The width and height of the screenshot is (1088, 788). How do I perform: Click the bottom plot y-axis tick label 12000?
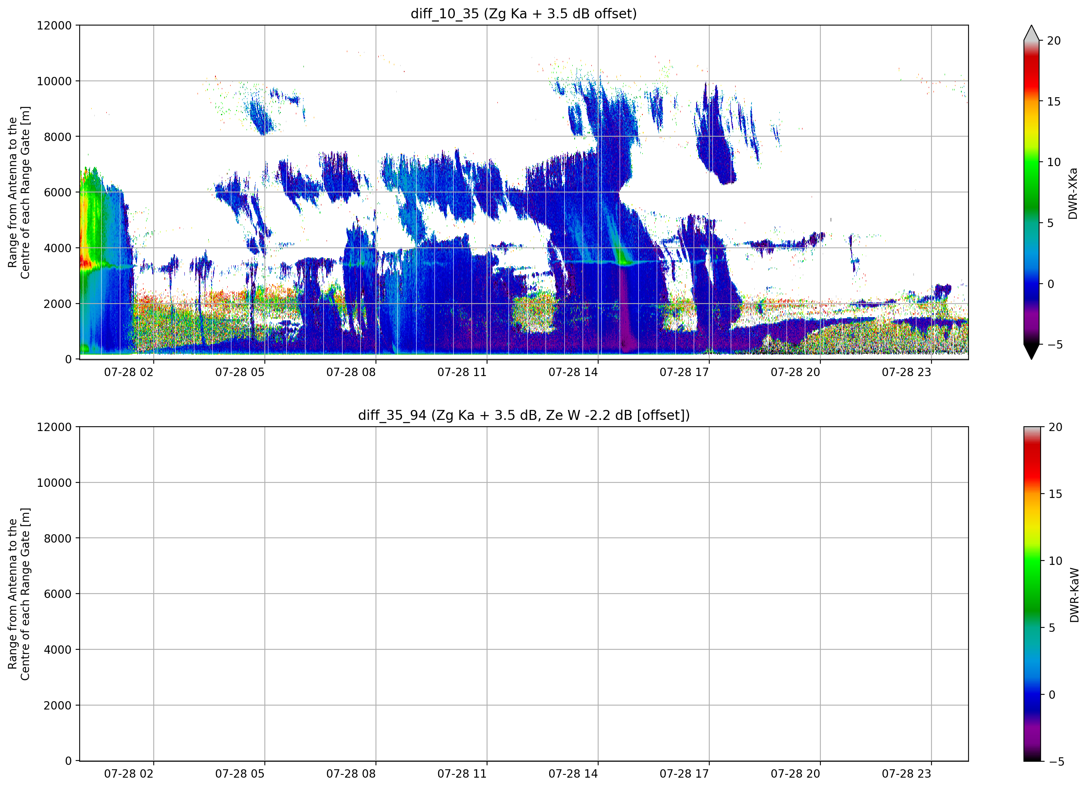(x=54, y=427)
